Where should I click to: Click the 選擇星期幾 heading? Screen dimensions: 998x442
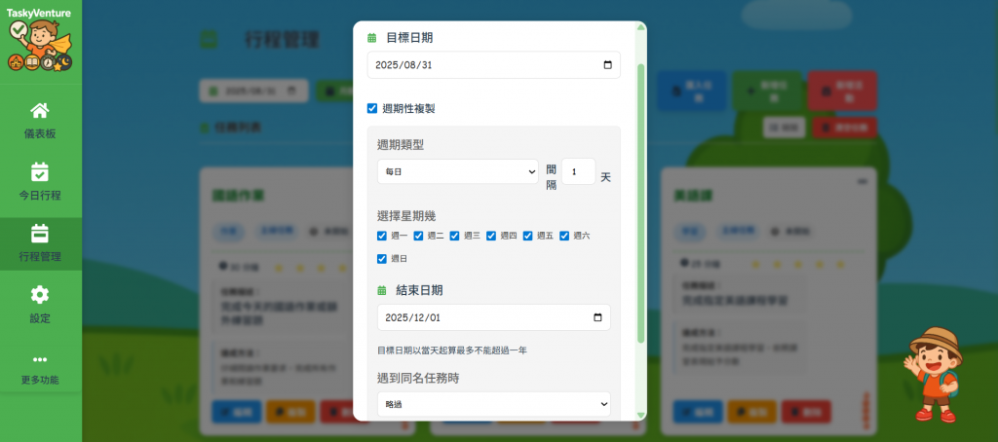tap(406, 215)
